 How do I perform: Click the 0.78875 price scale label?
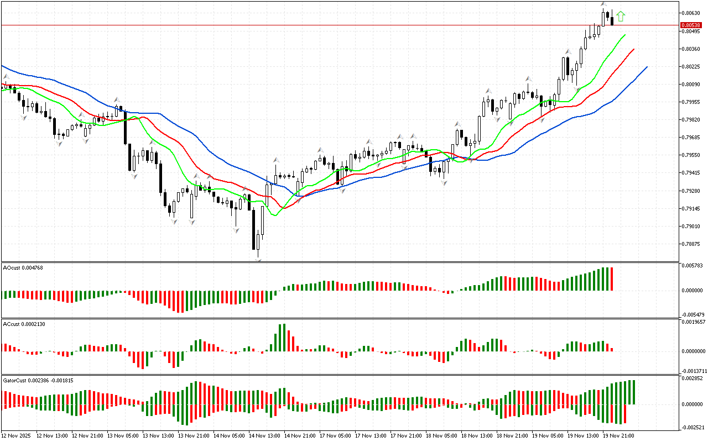(x=691, y=244)
